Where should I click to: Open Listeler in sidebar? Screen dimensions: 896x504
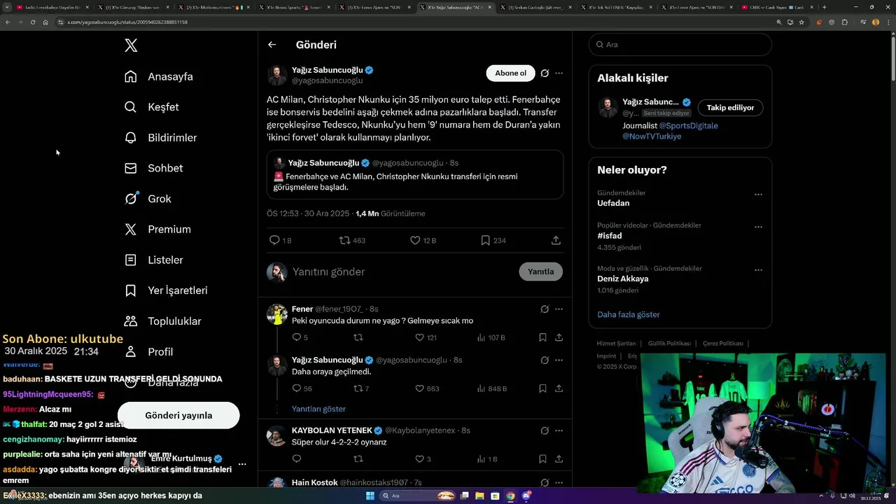(x=153, y=260)
